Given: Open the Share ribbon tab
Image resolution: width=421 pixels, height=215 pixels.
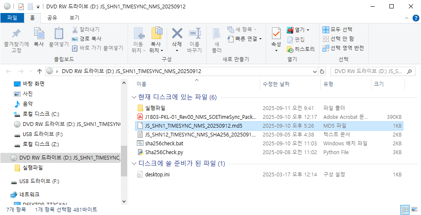Looking at the screenshot, I should 52,18.
